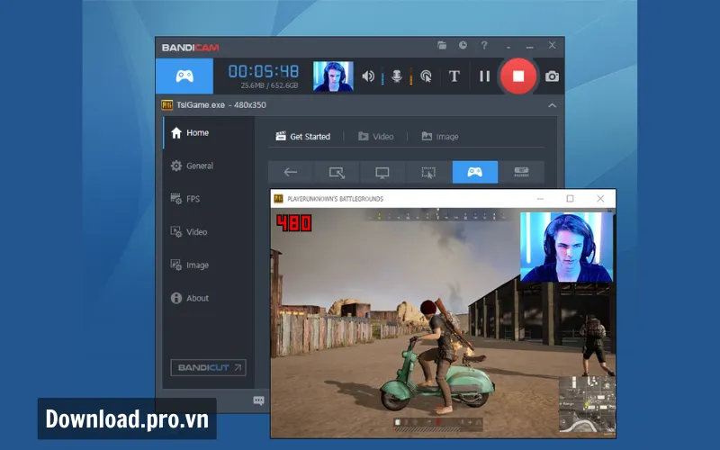Toggle the microphone recording icon
This screenshot has width=720, height=450.
396,76
